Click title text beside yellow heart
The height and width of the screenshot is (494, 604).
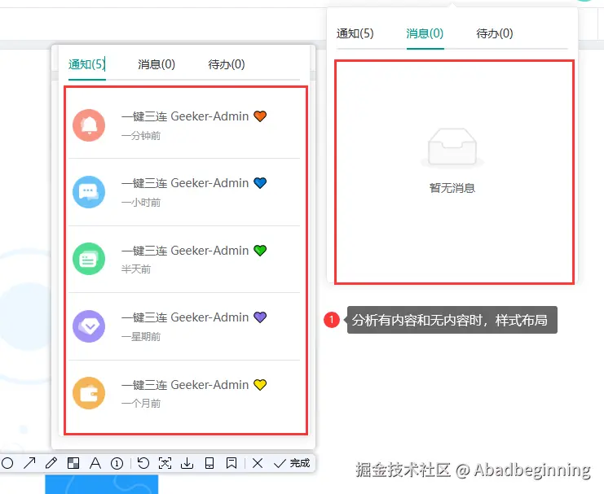tap(185, 385)
